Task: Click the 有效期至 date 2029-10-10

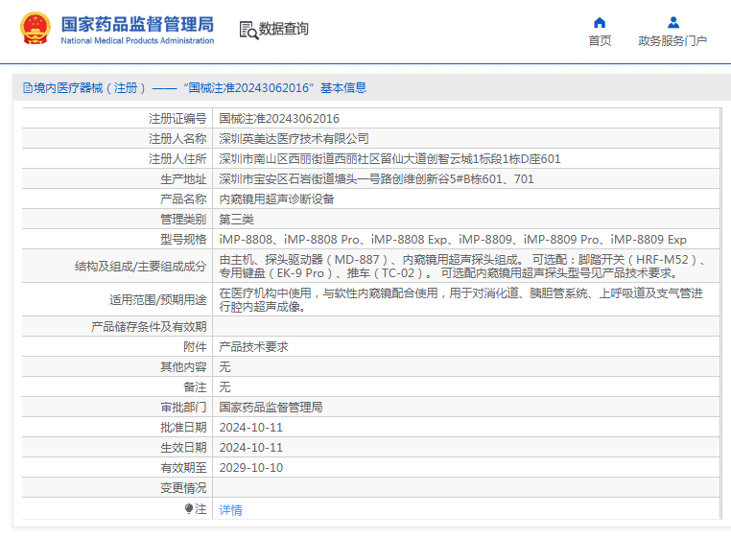Action: click(251, 468)
